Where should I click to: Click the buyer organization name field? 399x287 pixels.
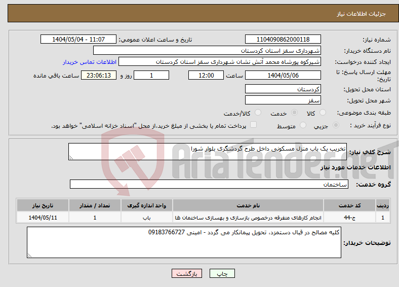(x=207, y=51)
